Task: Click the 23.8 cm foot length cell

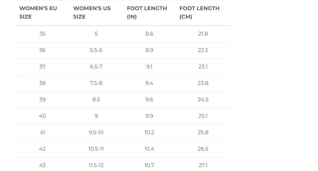Action: click(203, 83)
